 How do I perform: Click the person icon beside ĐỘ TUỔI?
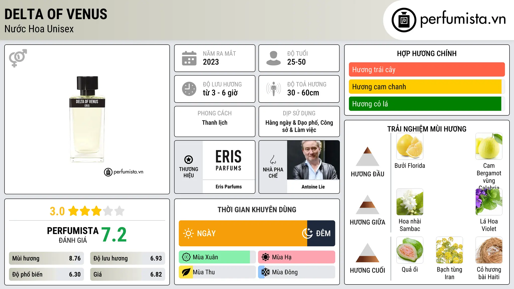click(274, 58)
